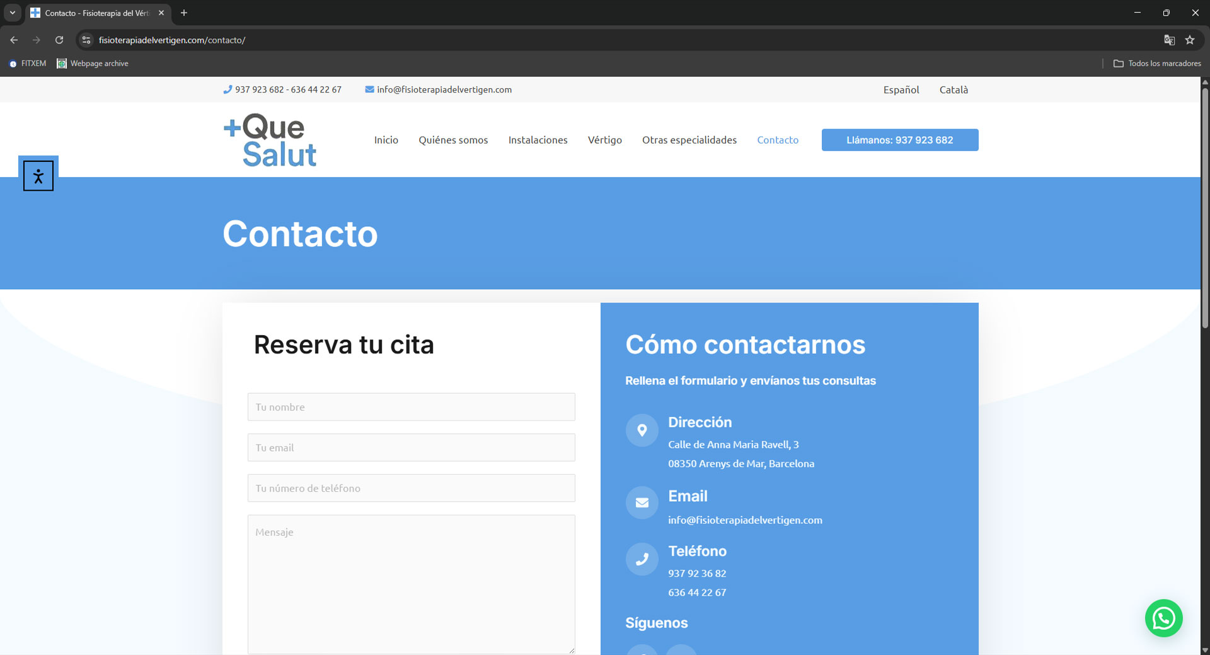1210x655 pixels.
Task: Open Todos los marcadores bookmarks folder
Action: pyautogui.click(x=1157, y=64)
